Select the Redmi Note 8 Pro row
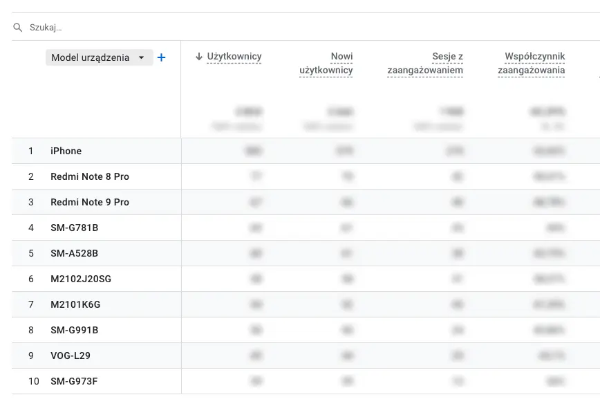Image resolution: width=600 pixels, height=406 pixels. pos(90,176)
